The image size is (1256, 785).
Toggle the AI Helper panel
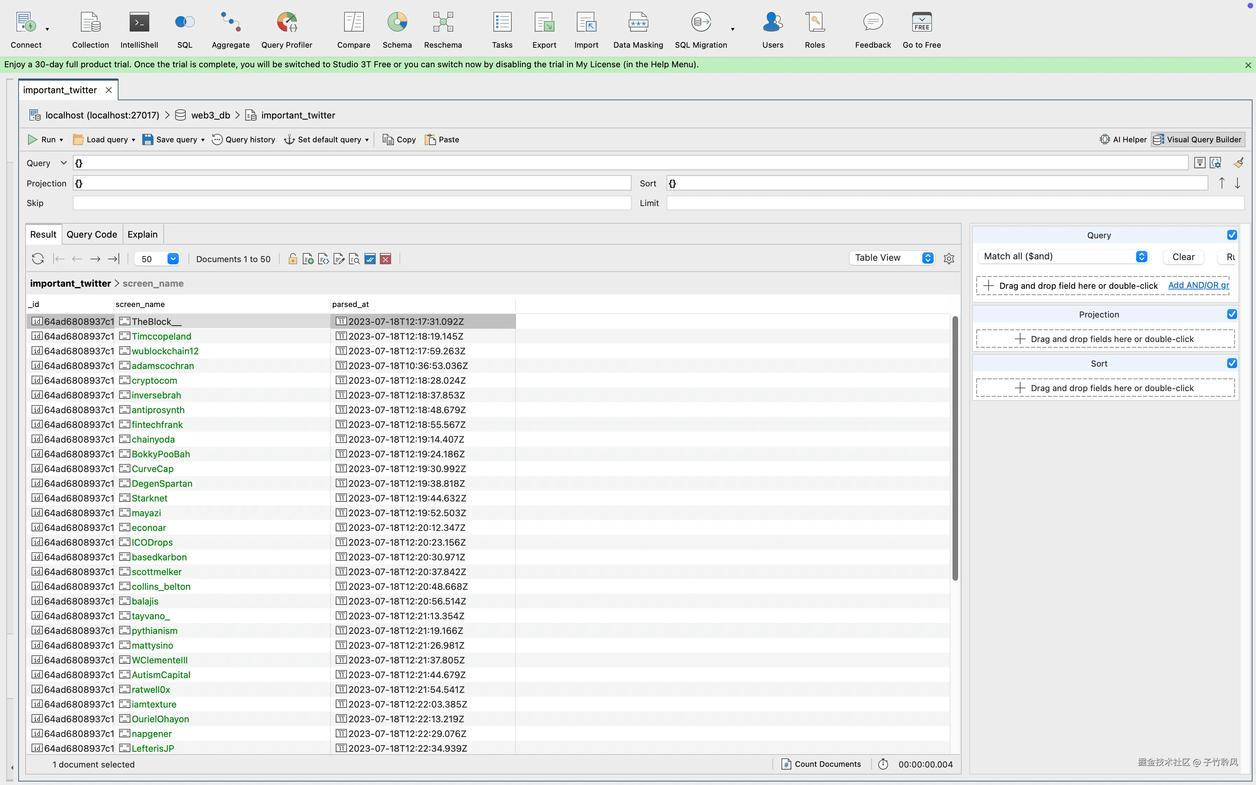pyautogui.click(x=1122, y=139)
